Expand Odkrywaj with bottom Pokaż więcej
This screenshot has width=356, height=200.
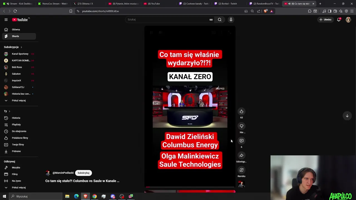coord(19,187)
